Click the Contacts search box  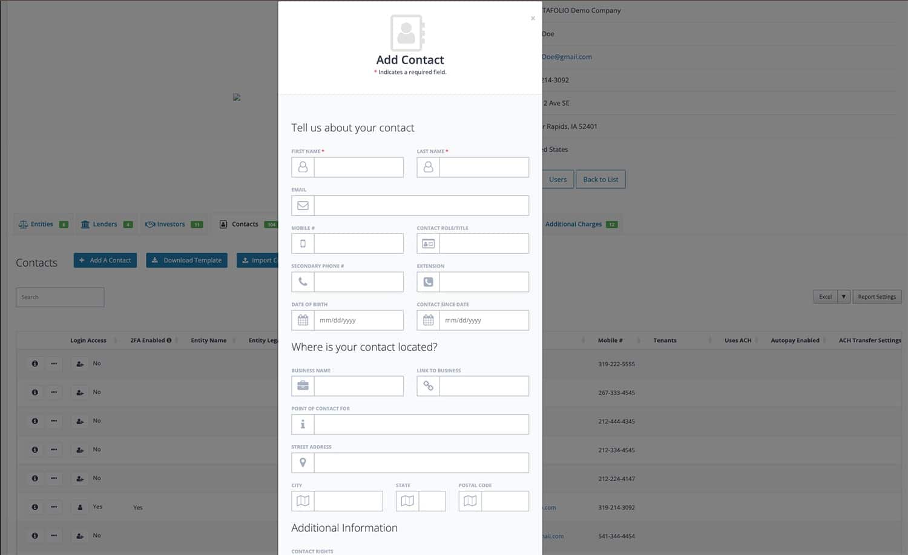coord(60,297)
